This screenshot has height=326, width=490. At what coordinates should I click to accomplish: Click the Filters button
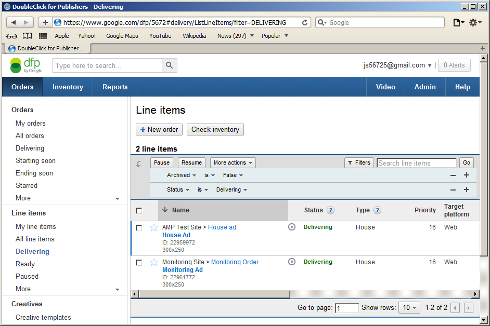pyautogui.click(x=359, y=162)
